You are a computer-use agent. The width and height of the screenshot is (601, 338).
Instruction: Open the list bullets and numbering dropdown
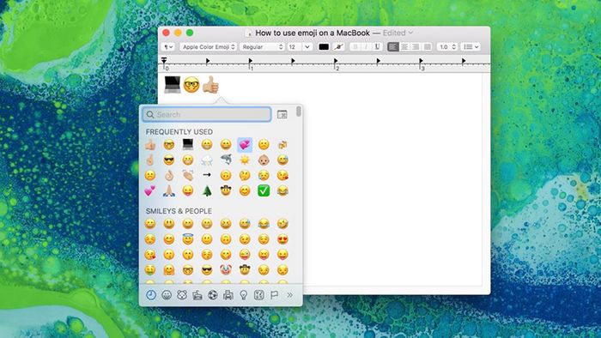point(470,46)
